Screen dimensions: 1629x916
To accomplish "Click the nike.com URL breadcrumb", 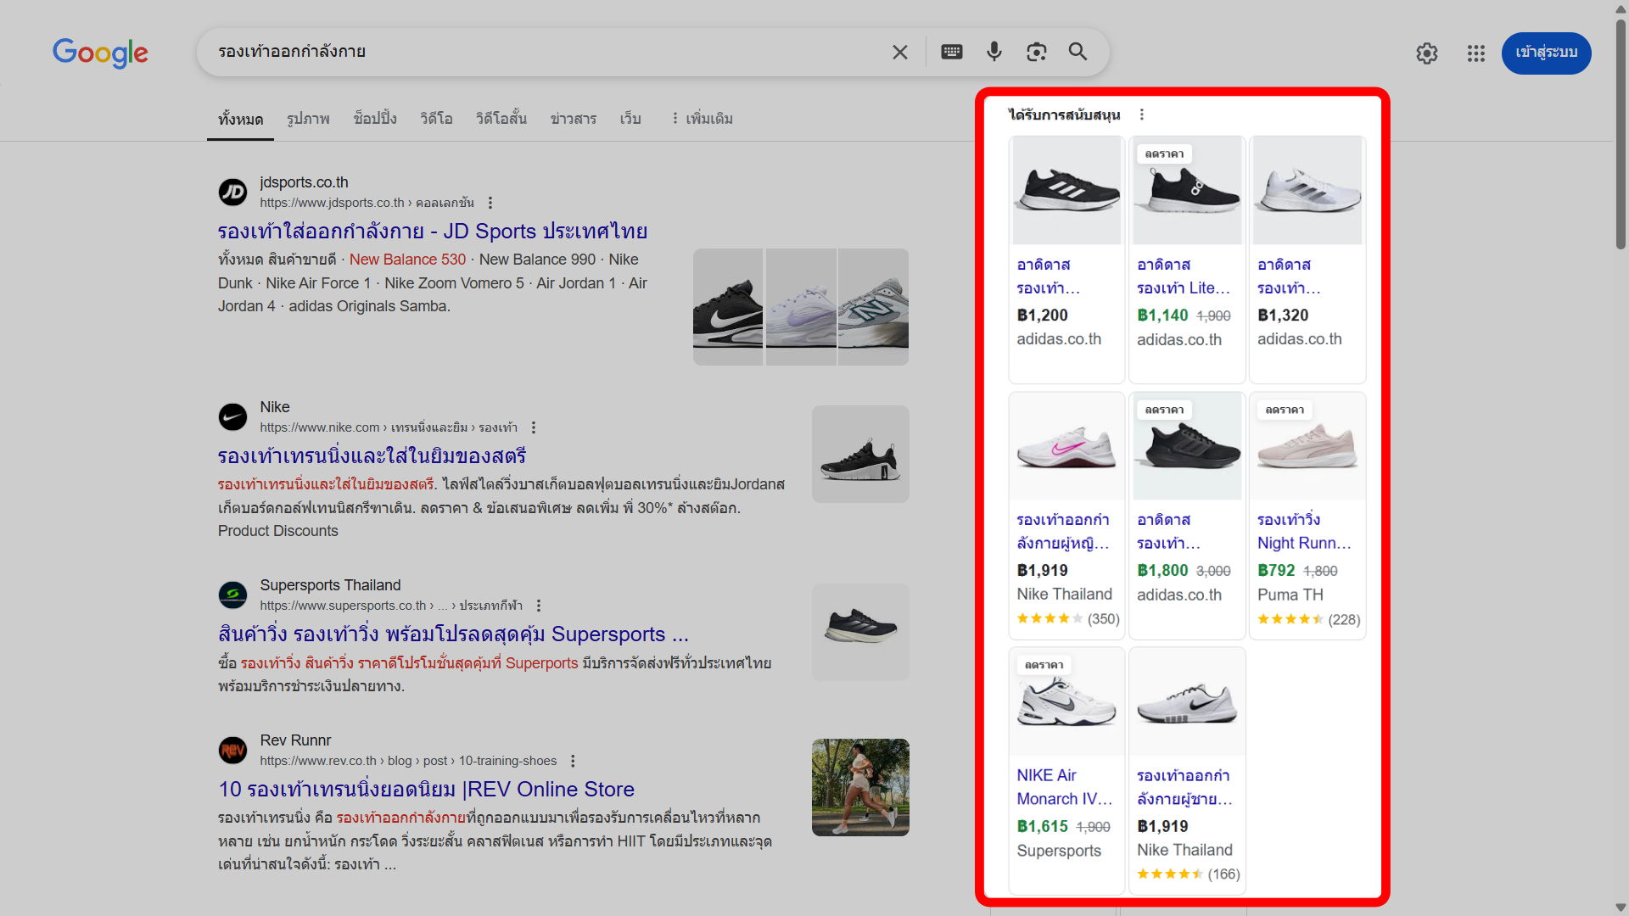I will click(x=389, y=427).
